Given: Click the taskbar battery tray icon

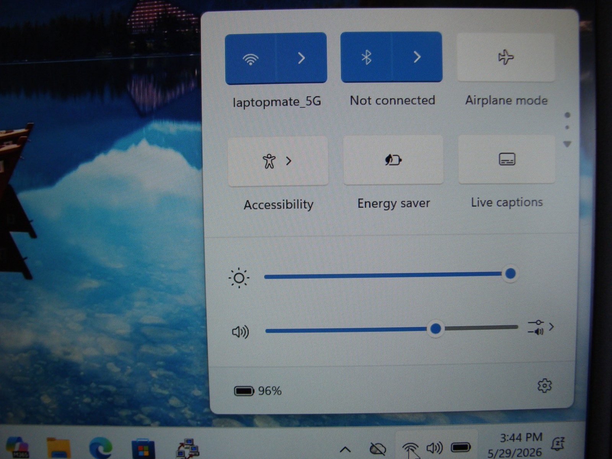Looking at the screenshot, I should click(x=461, y=447).
